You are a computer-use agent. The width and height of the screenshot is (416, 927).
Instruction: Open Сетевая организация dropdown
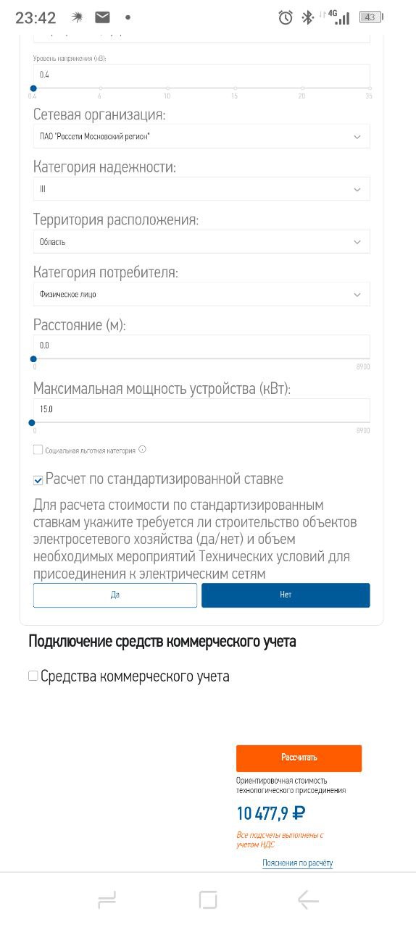click(x=201, y=136)
